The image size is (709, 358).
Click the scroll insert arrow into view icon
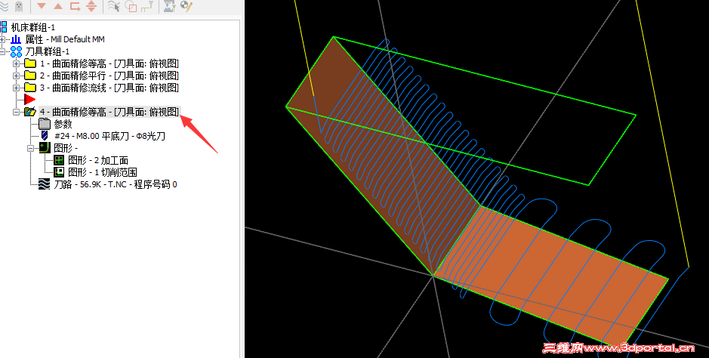(91, 6)
